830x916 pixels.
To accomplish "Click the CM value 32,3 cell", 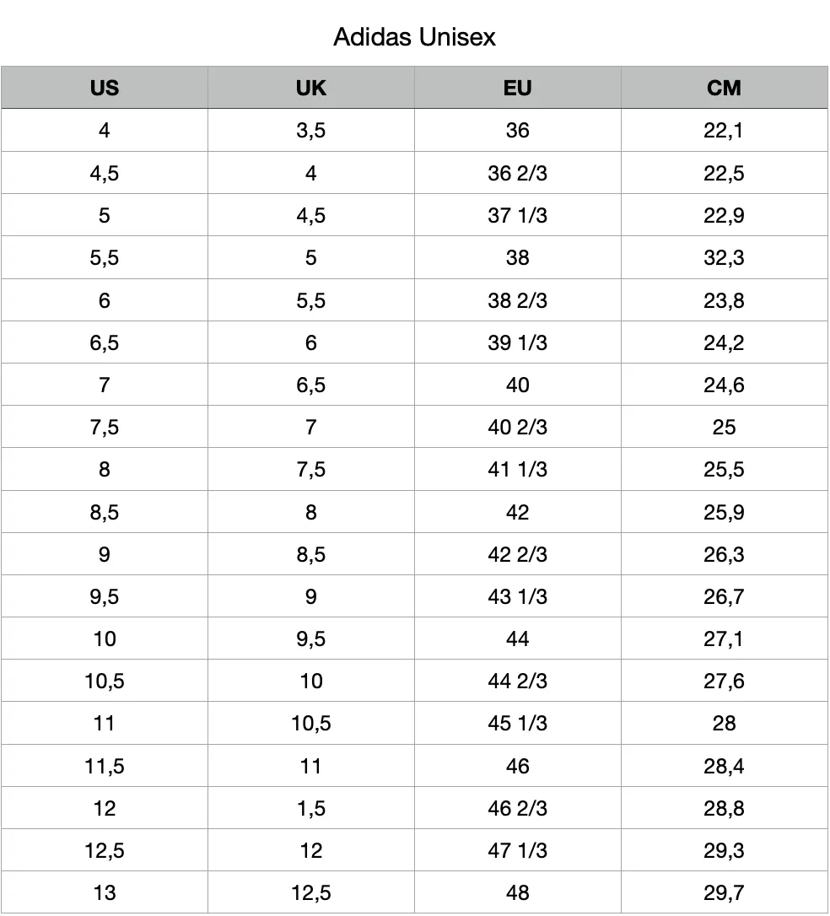I will 725,257.
